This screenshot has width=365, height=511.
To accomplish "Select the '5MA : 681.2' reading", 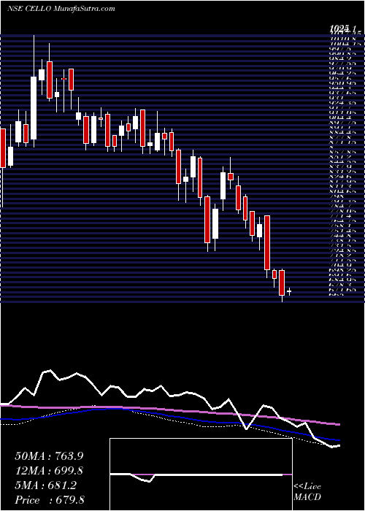I will pos(45,485).
